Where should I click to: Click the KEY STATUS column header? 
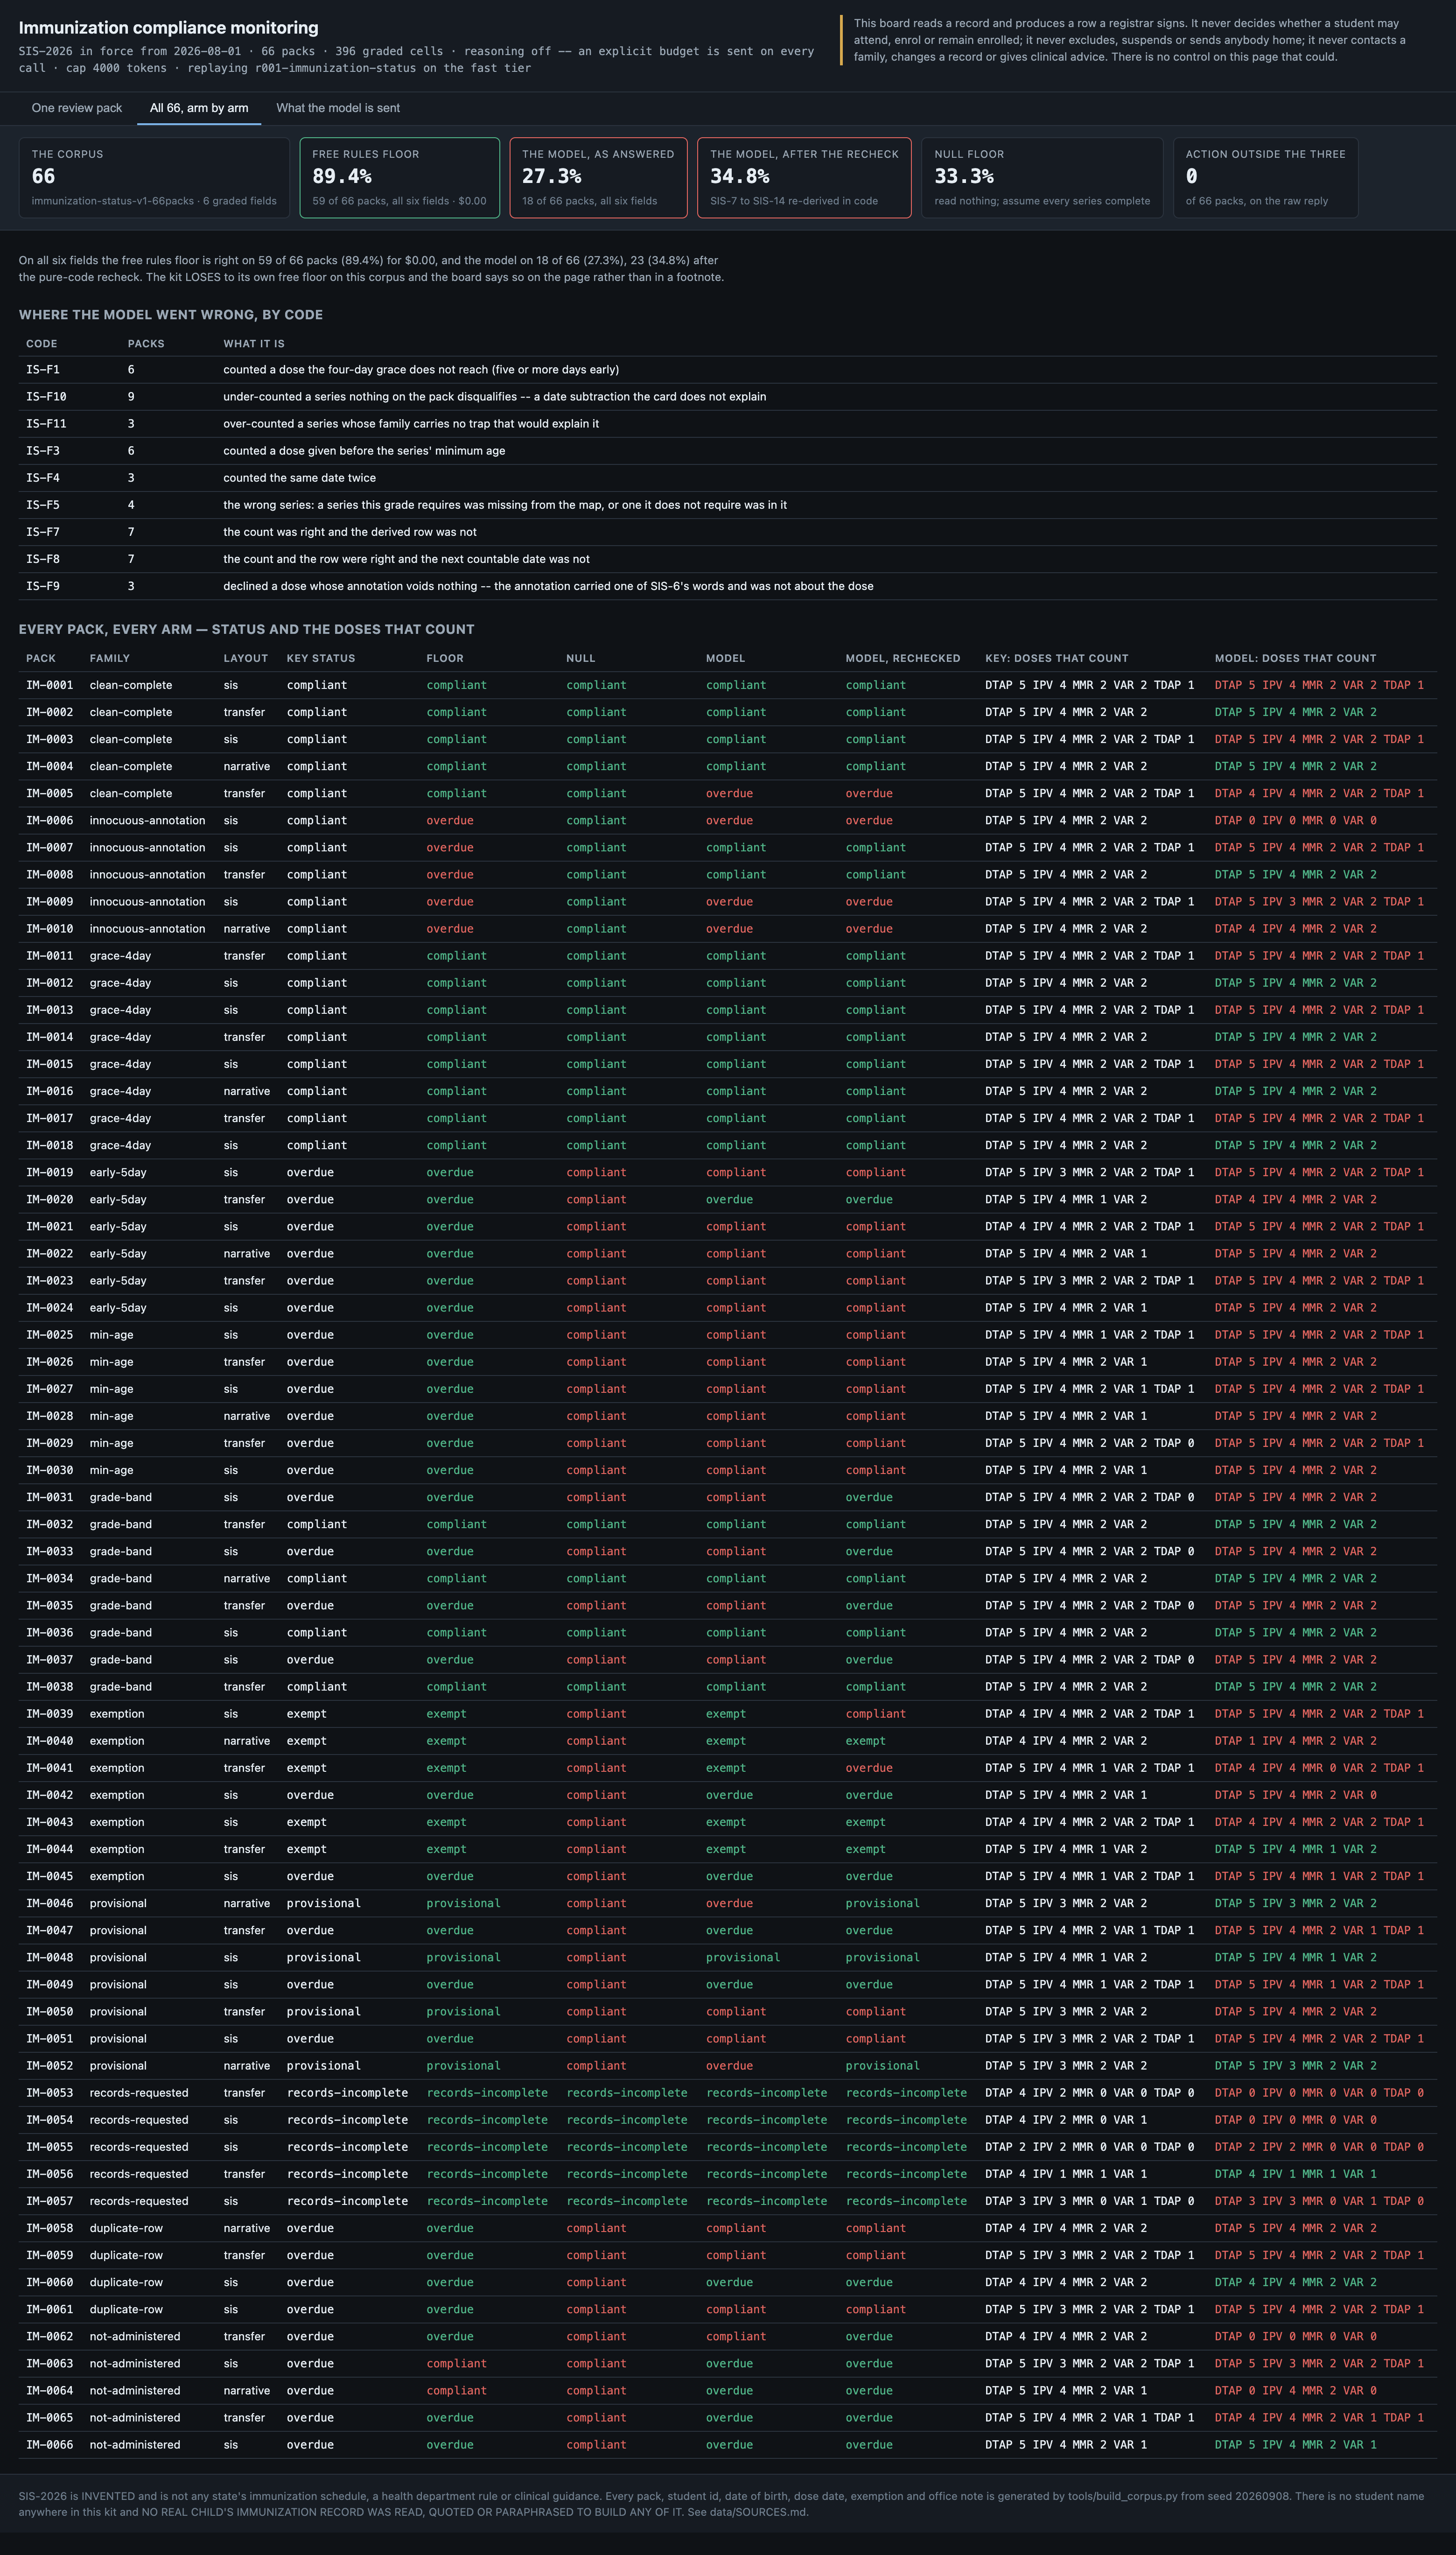[x=321, y=658]
